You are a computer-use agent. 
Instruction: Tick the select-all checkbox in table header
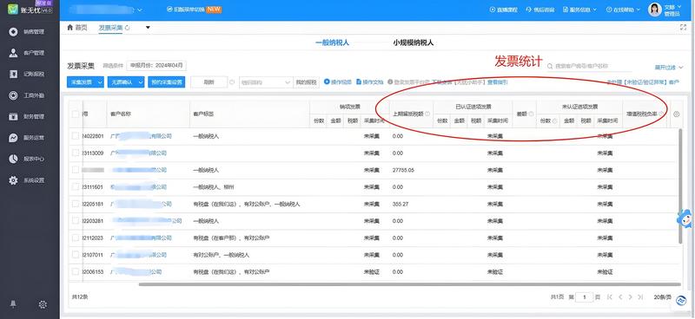click(76, 114)
